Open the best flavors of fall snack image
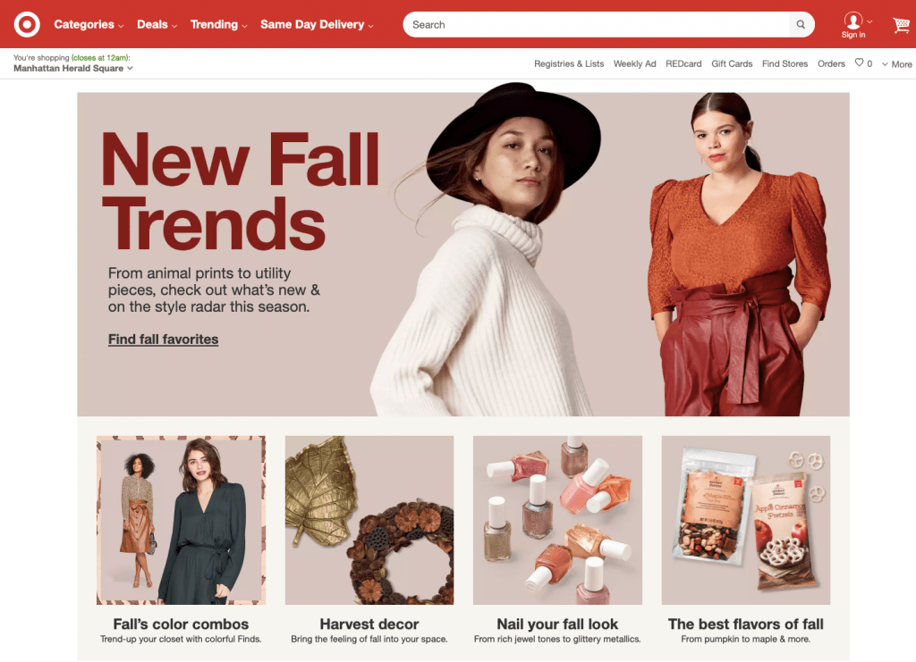This screenshot has width=916, height=662. click(x=746, y=520)
